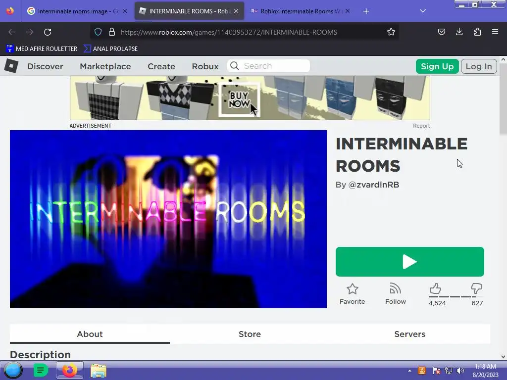The height and width of the screenshot is (380, 507).
Task: Open the MEDIAFIRE ROULETTER bookmark
Action: click(42, 49)
